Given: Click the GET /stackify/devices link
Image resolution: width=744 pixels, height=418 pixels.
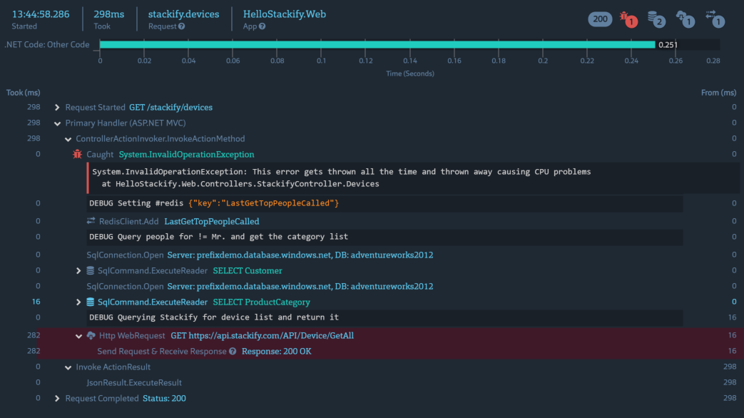Looking at the screenshot, I should pyautogui.click(x=170, y=107).
